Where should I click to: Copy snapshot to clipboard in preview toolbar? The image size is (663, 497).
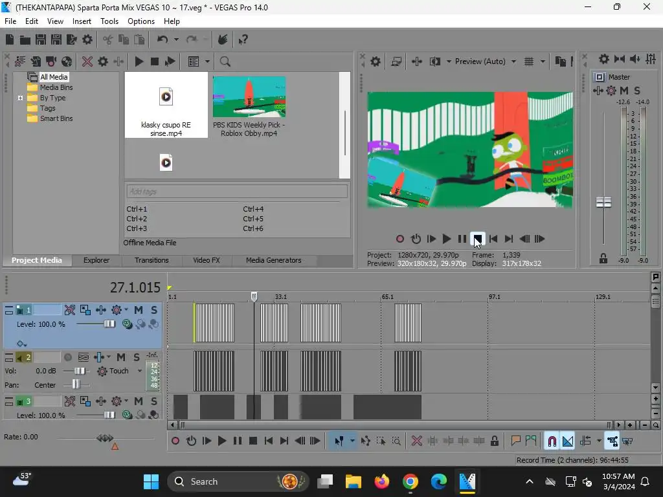[x=561, y=61]
